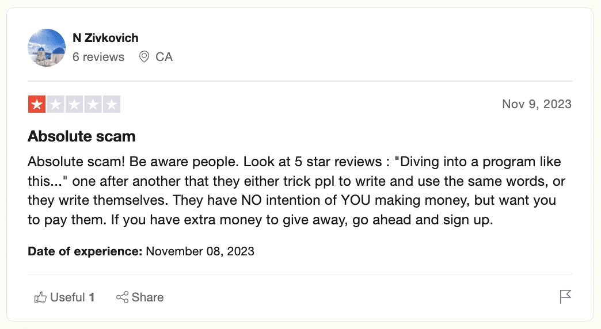Click the Share network icon
This screenshot has width=601, height=329.
pyautogui.click(x=122, y=297)
